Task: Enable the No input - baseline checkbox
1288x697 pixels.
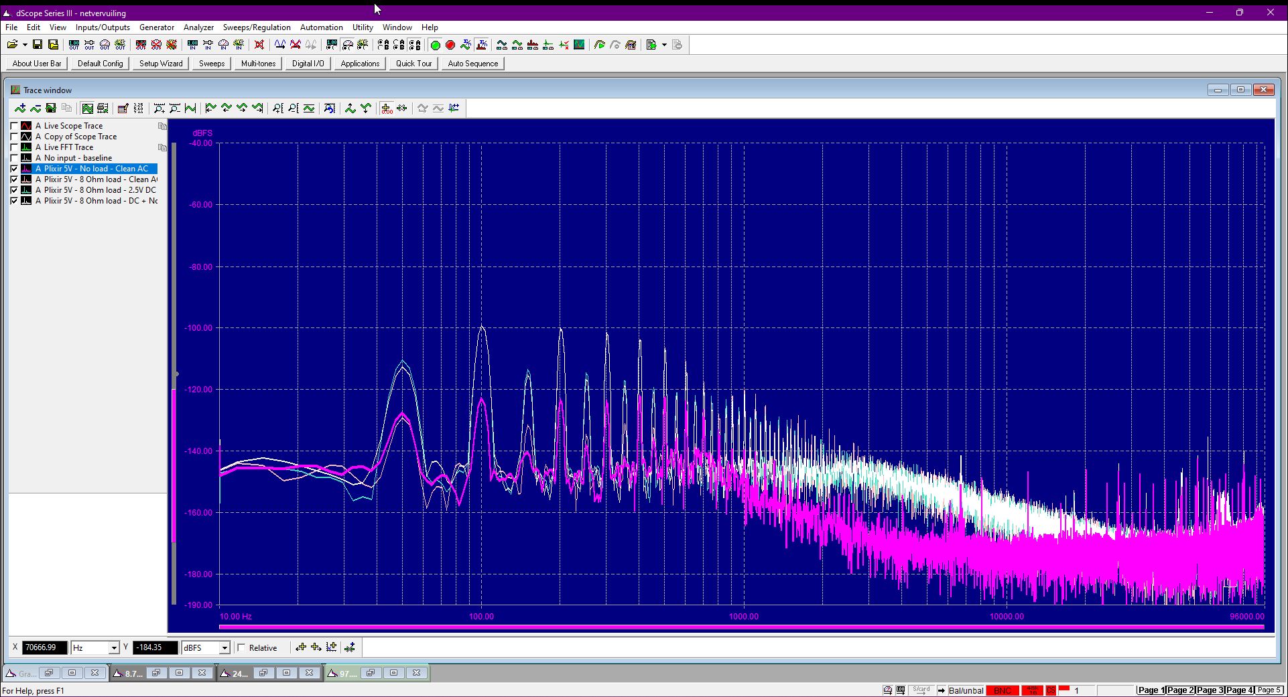Action: click(x=14, y=158)
